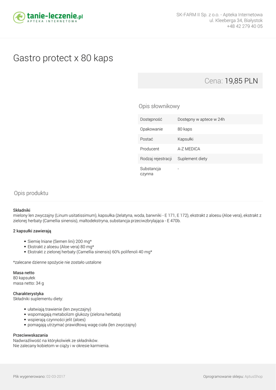Click the Opis słownikowy heading
The height and width of the screenshot is (390, 276).
(159, 106)
